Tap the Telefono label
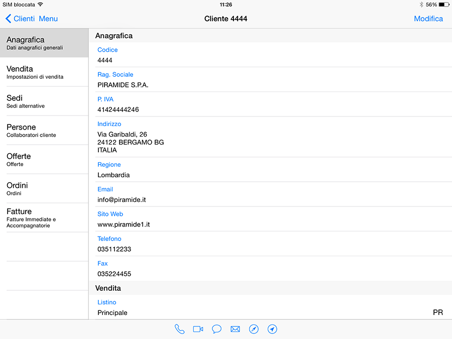The height and width of the screenshot is (339, 452). click(x=109, y=239)
